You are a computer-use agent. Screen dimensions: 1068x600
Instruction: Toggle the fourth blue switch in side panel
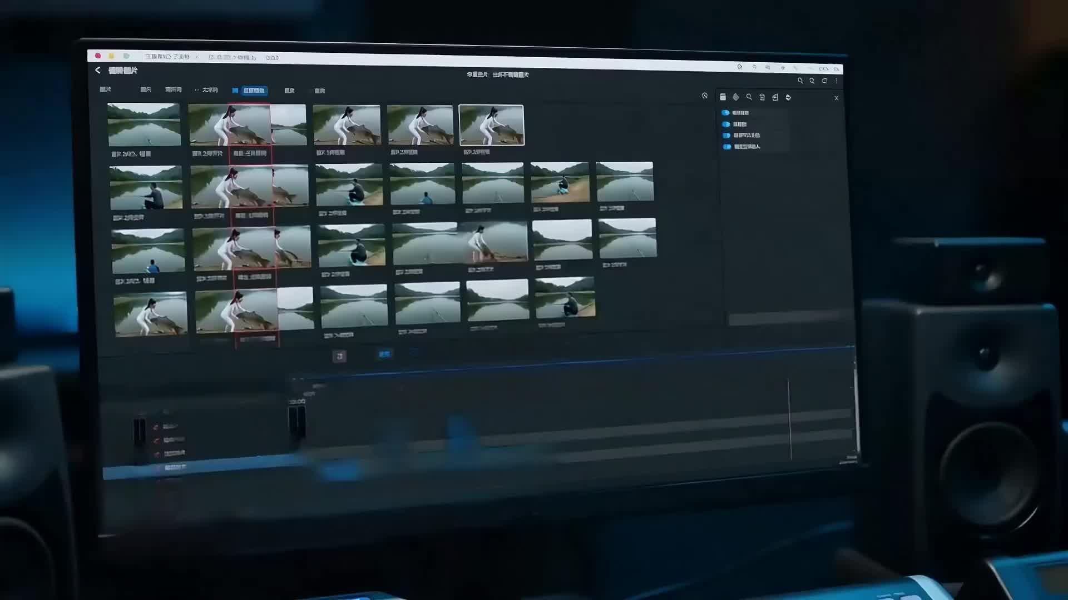click(727, 147)
